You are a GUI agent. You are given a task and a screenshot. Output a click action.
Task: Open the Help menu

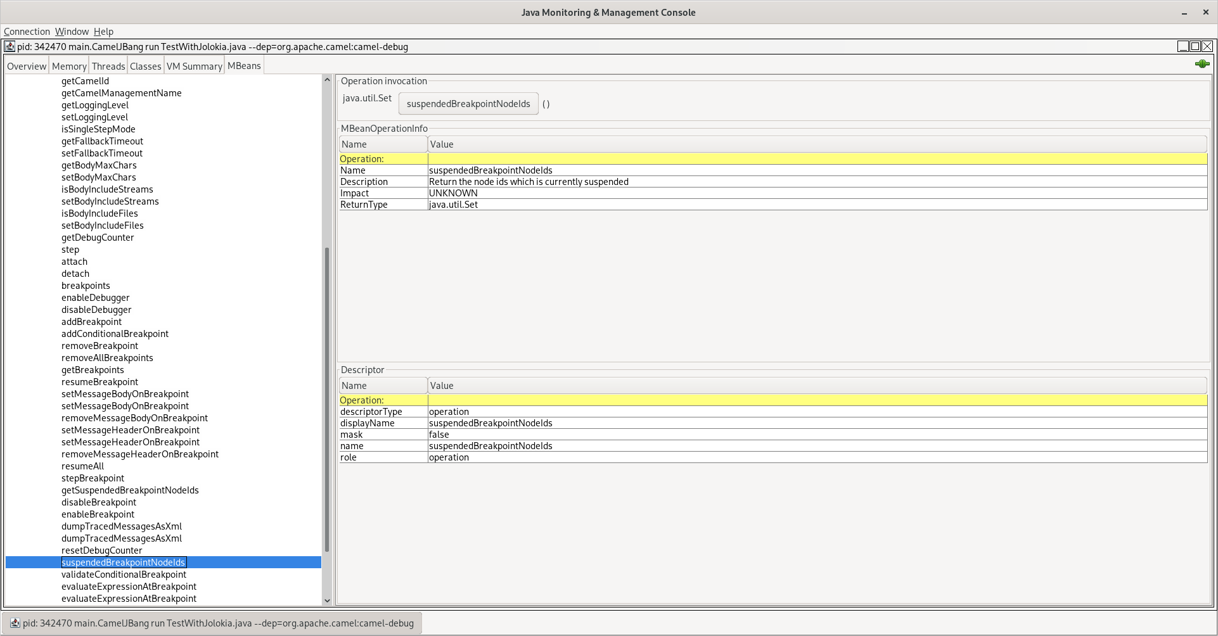[x=103, y=31]
